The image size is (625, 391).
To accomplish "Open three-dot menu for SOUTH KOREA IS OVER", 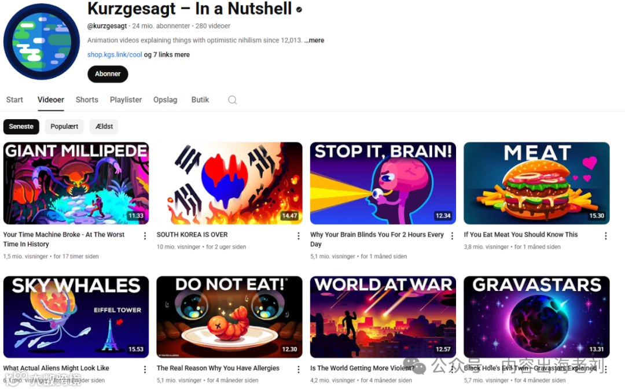I will pos(298,236).
